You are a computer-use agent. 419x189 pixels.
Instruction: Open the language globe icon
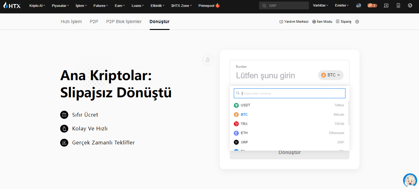click(x=410, y=5)
